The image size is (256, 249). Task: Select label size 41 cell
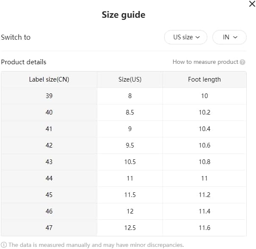click(x=49, y=129)
